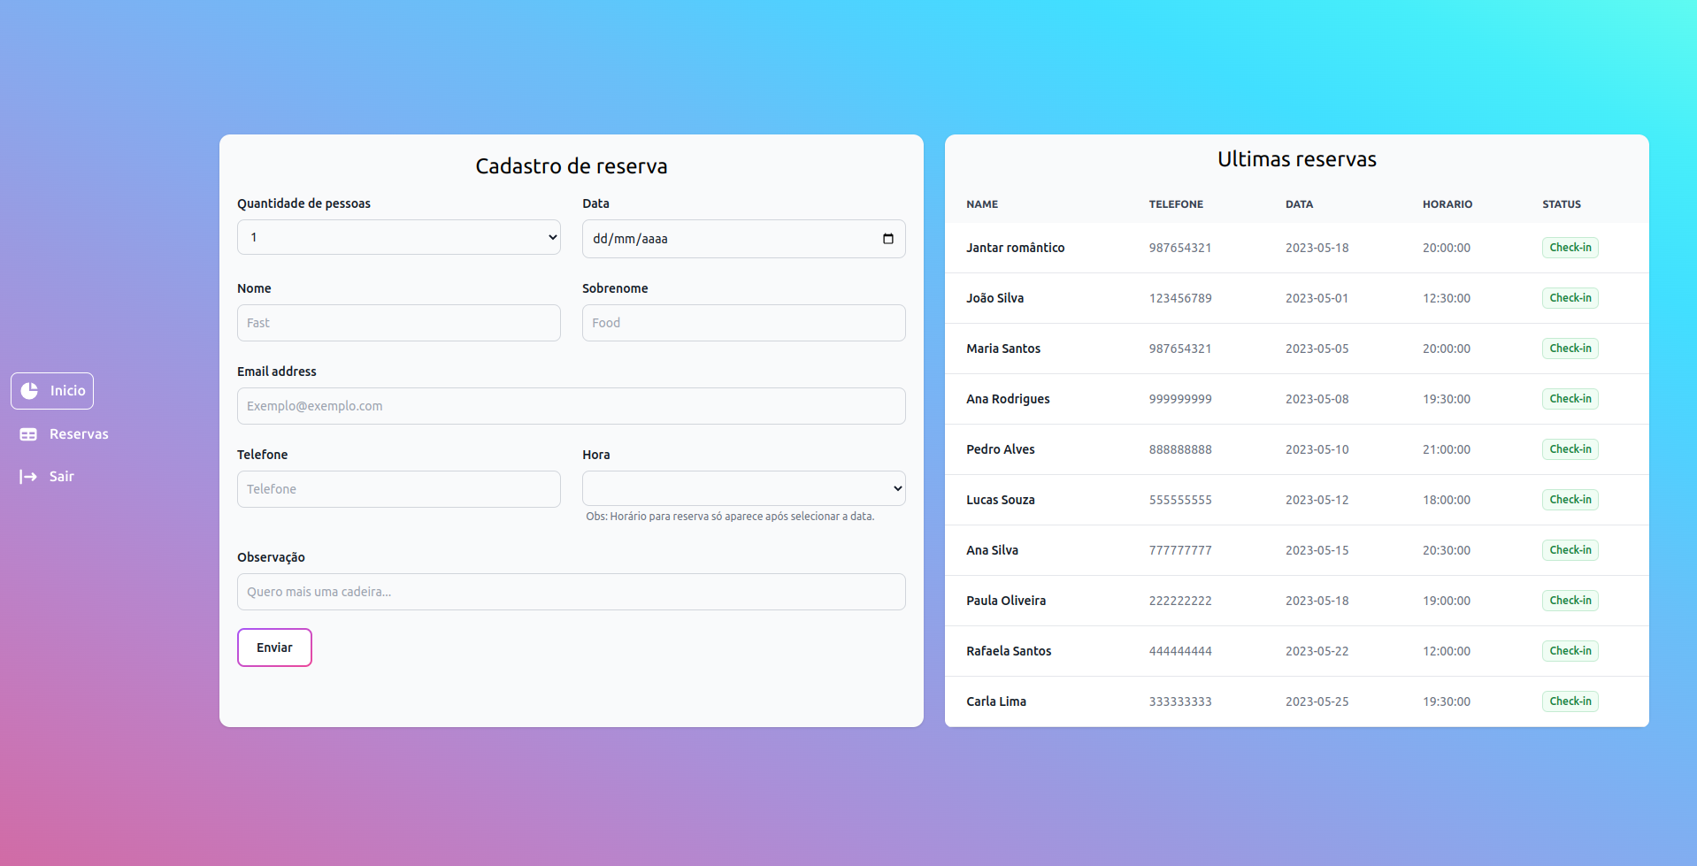Click the date 2023-05-12
Image resolution: width=1697 pixels, height=866 pixels.
(1317, 500)
